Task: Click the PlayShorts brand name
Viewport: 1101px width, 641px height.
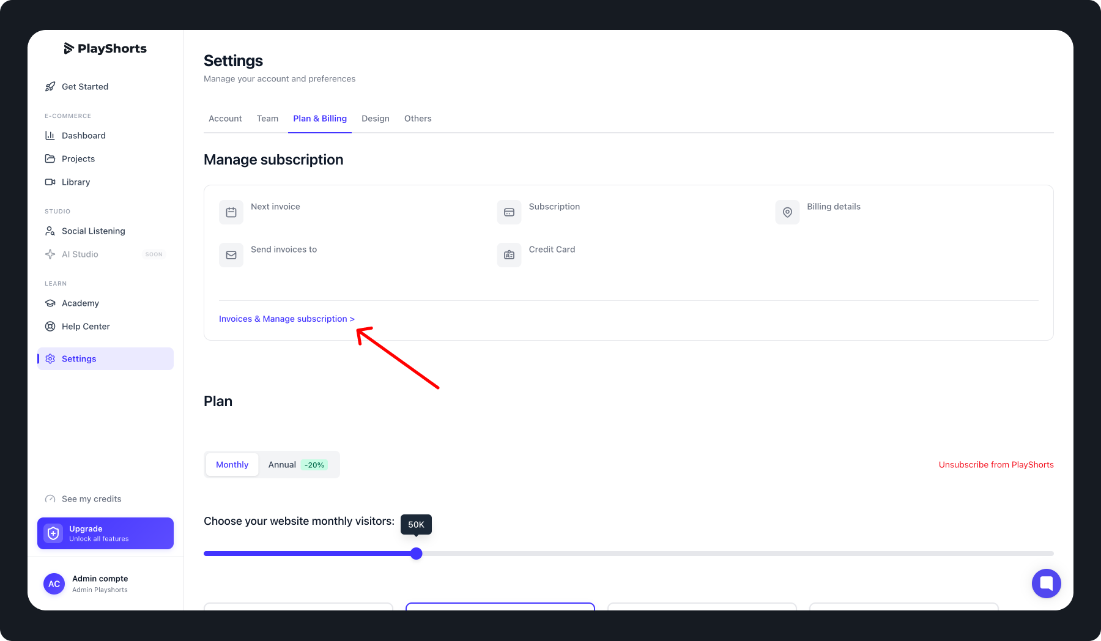Action: [113, 49]
